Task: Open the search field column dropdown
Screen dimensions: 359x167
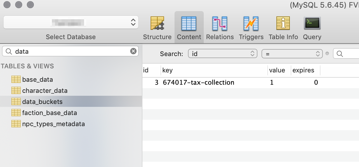Action: point(223,54)
